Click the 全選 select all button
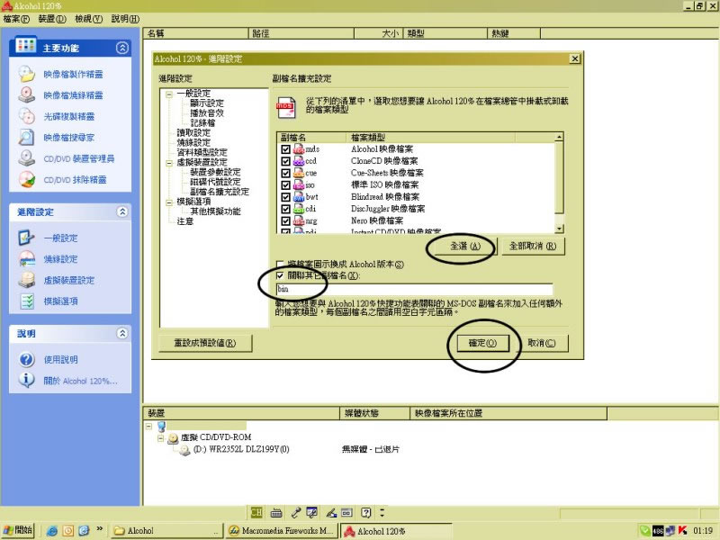 pyautogui.click(x=460, y=246)
